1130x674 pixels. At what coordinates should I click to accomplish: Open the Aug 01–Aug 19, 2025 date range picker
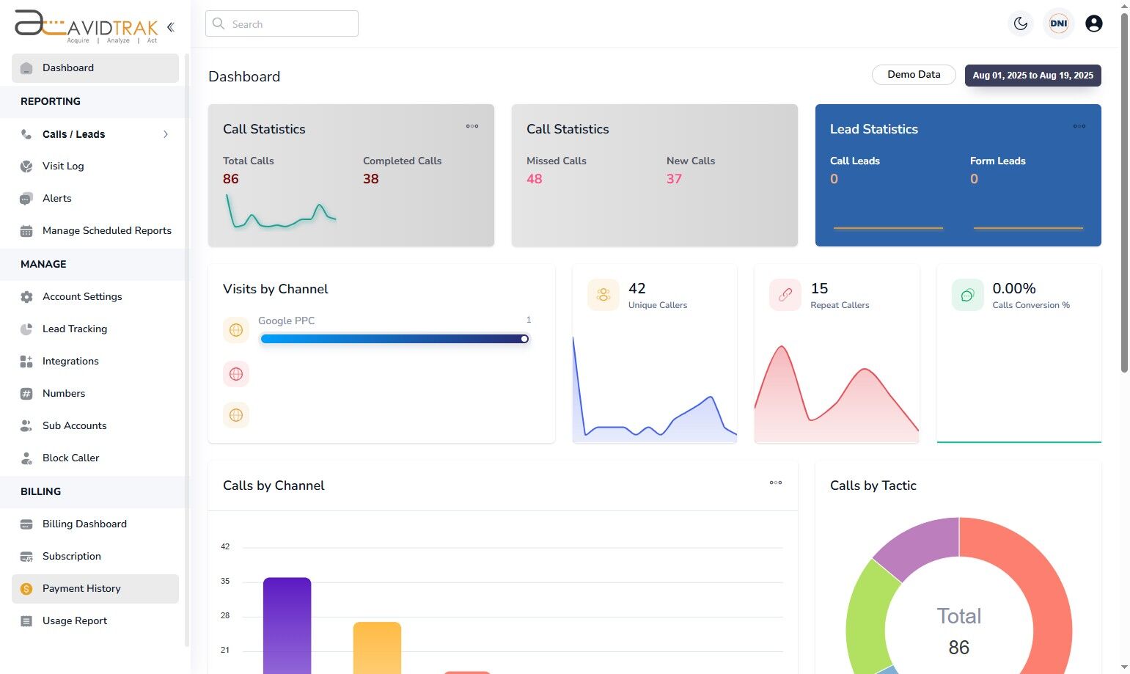[x=1032, y=76]
